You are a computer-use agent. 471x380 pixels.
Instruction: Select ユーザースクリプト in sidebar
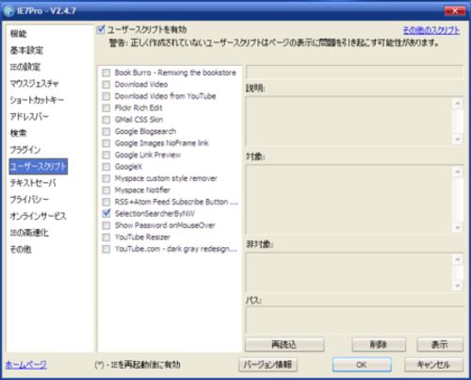[39, 166]
